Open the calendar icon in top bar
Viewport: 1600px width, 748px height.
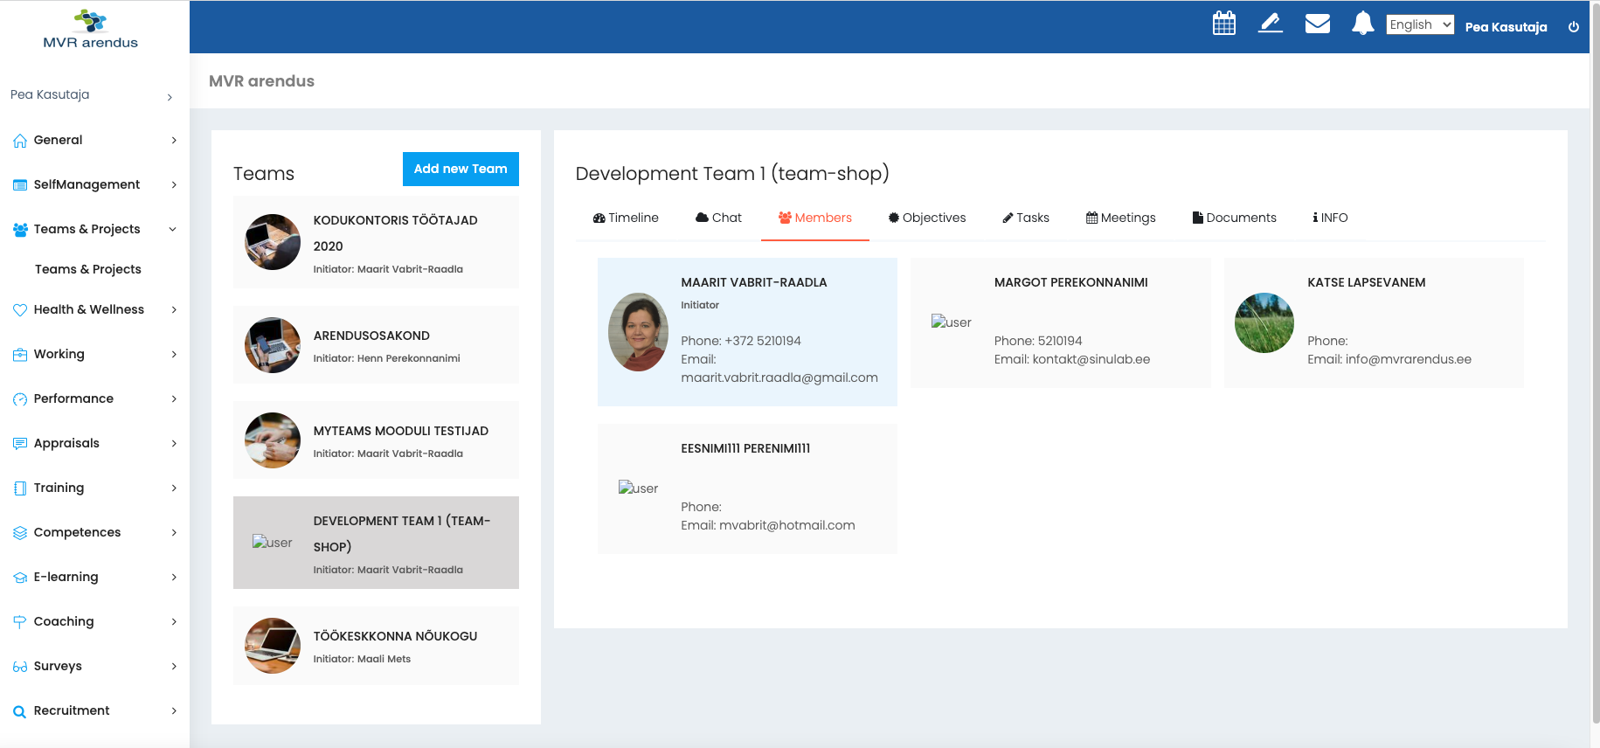[x=1224, y=24]
